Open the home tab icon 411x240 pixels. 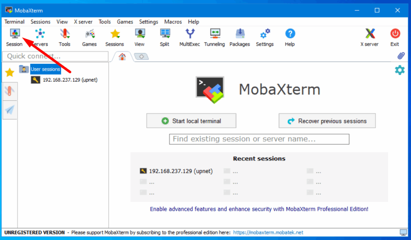(x=122, y=56)
